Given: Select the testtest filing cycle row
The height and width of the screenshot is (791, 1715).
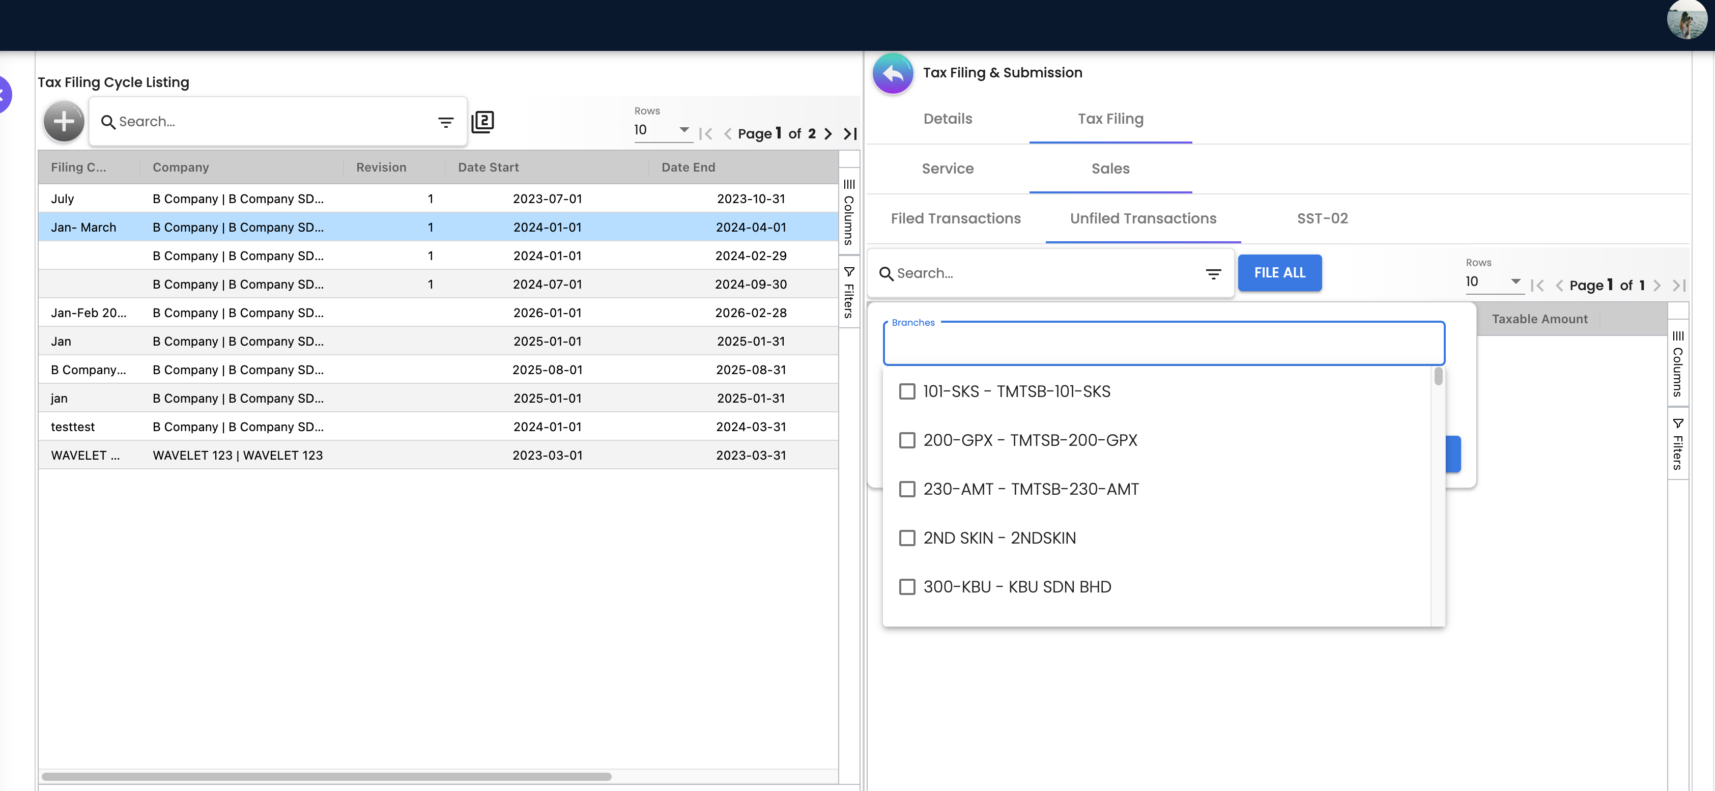Looking at the screenshot, I should coord(438,427).
